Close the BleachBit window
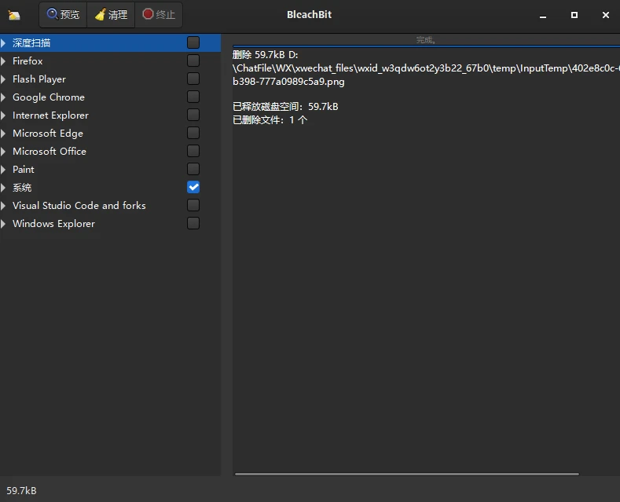 (x=605, y=15)
